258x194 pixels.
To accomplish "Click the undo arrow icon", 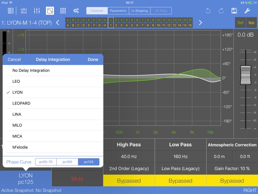I will (x=208, y=11).
